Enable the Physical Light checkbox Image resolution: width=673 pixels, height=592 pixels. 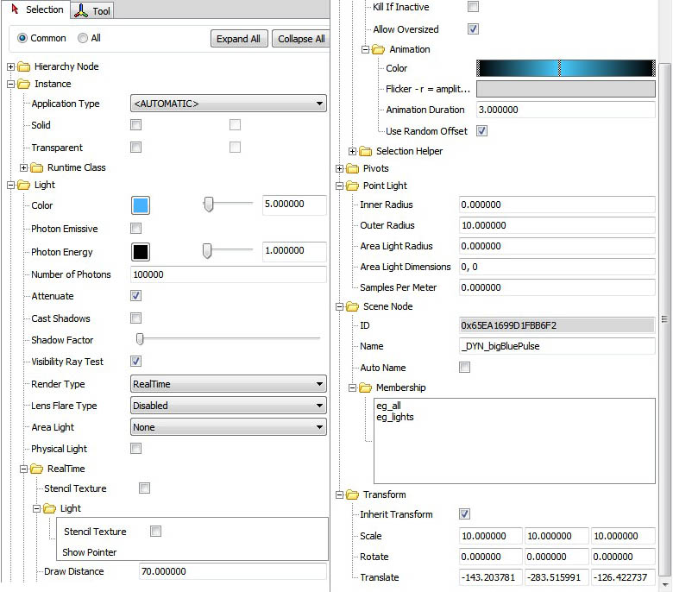[136, 449]
